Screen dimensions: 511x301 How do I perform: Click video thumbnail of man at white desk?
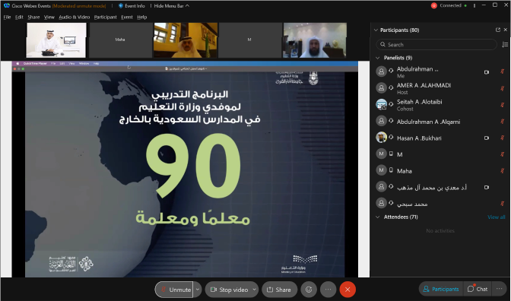pos(56,40)
